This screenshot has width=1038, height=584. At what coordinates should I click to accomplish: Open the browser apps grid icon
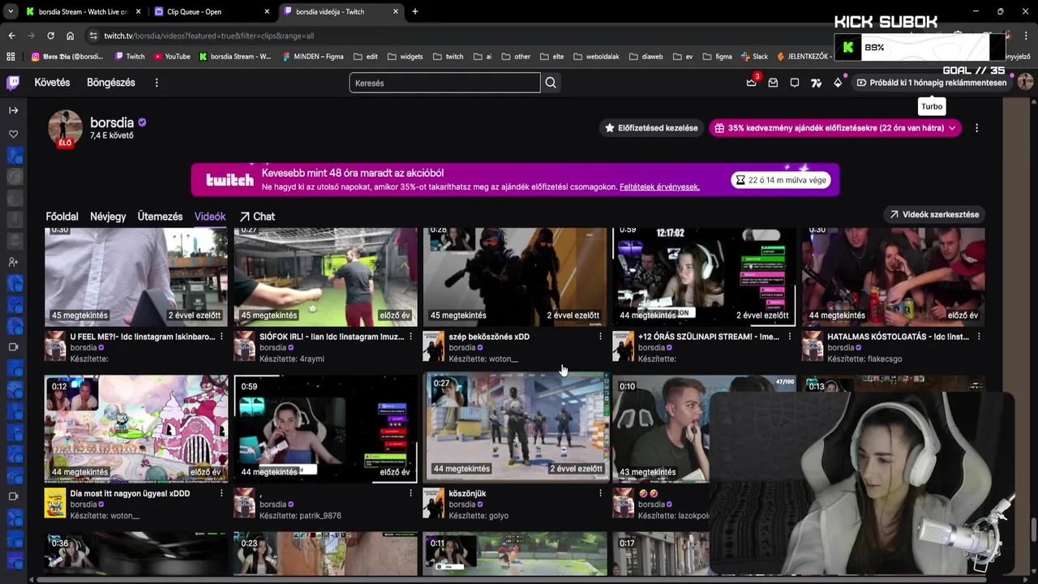point(11,57)
